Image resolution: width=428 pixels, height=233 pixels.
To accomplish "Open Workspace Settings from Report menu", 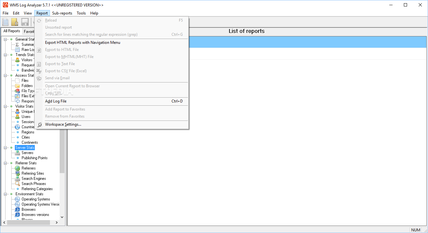I will pos(112,124).
